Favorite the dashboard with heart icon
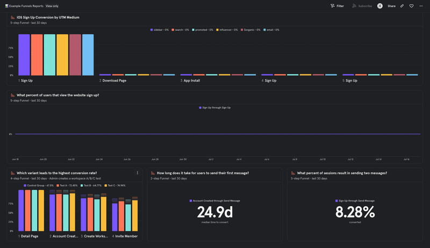 [x=411, y=6]
